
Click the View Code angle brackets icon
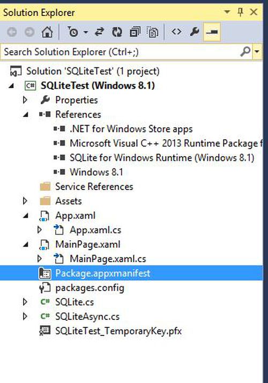[176, 32]
